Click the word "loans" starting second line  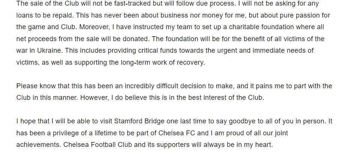tap(25, 16)
